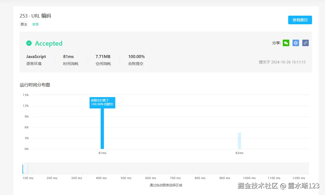Click the 900 ms overview tick label
325x195 pixels.
(225, 178)
